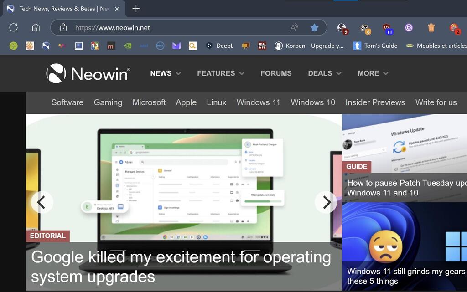Open the extension with orange badge 6

click(x=365, y=29)
